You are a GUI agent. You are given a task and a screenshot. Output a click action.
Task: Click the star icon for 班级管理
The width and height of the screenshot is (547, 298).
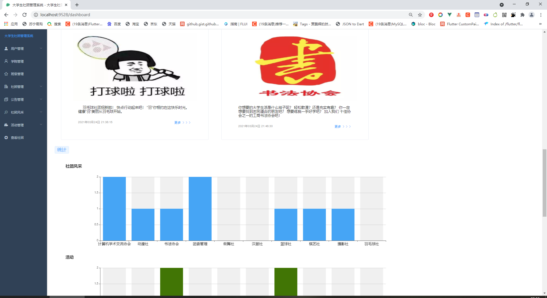click(x=6, y=74)
